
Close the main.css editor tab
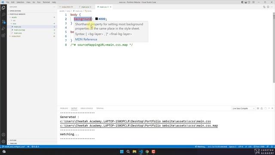[111, 7]
